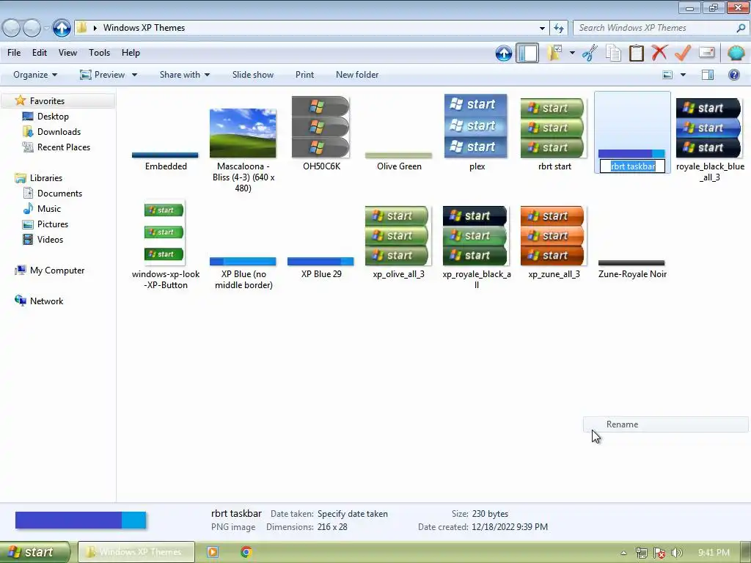Open the Videos library
751x563 pixels.
coord(50,240)
